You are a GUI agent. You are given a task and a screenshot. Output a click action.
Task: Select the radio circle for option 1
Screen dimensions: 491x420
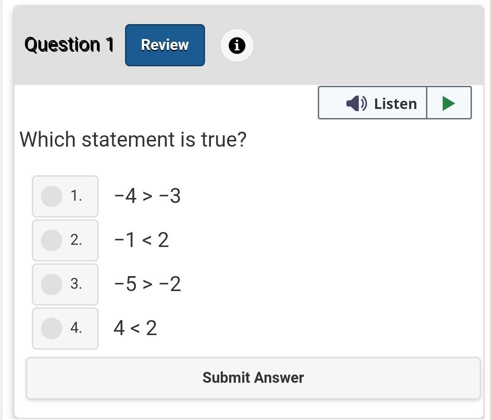(x=51, y=196)
